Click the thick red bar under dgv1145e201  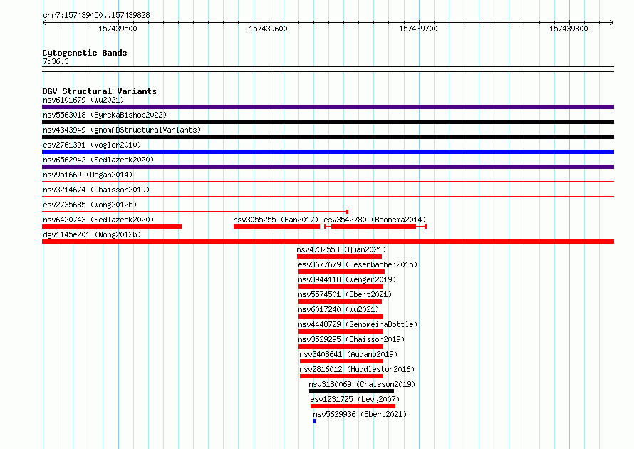pyautogui.click(x=328, y=242)
